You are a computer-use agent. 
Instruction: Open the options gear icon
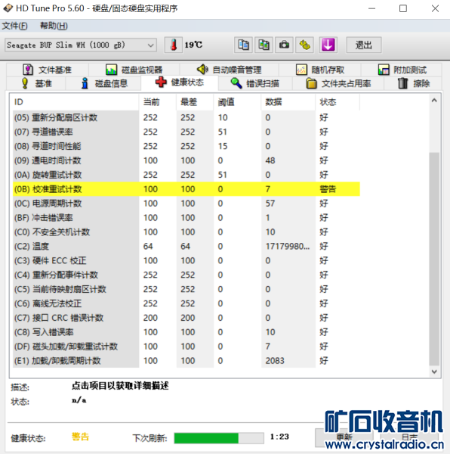pos(305,45)
